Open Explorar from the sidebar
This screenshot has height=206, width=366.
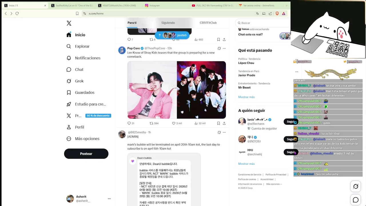[x=78, y=46]
